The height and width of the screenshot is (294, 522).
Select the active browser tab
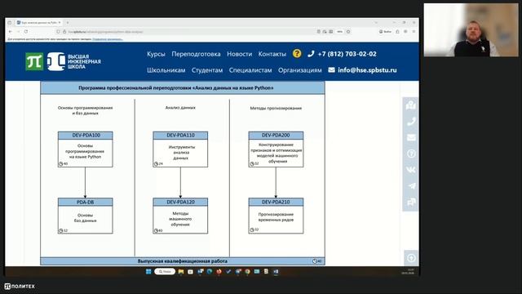(38, 23)
